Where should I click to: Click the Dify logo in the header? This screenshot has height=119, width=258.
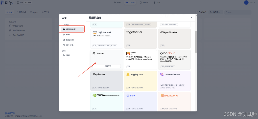coord(7,3)
